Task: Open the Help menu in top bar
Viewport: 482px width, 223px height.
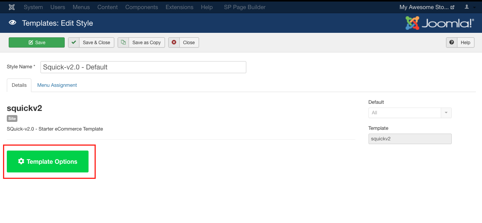Action: click(x=207, y=7)
